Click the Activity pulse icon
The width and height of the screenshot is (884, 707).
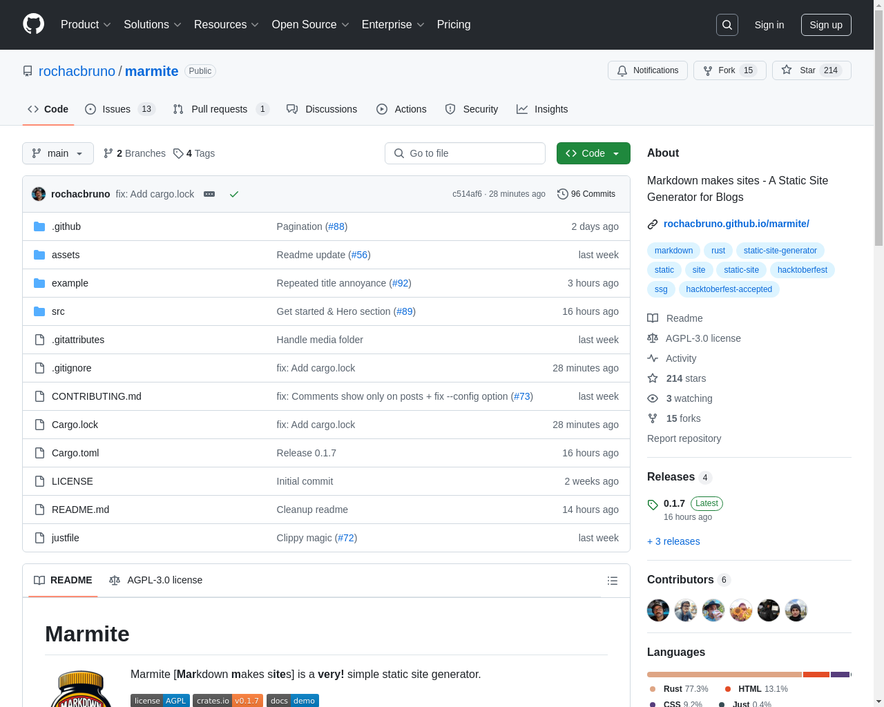point(653,358)
